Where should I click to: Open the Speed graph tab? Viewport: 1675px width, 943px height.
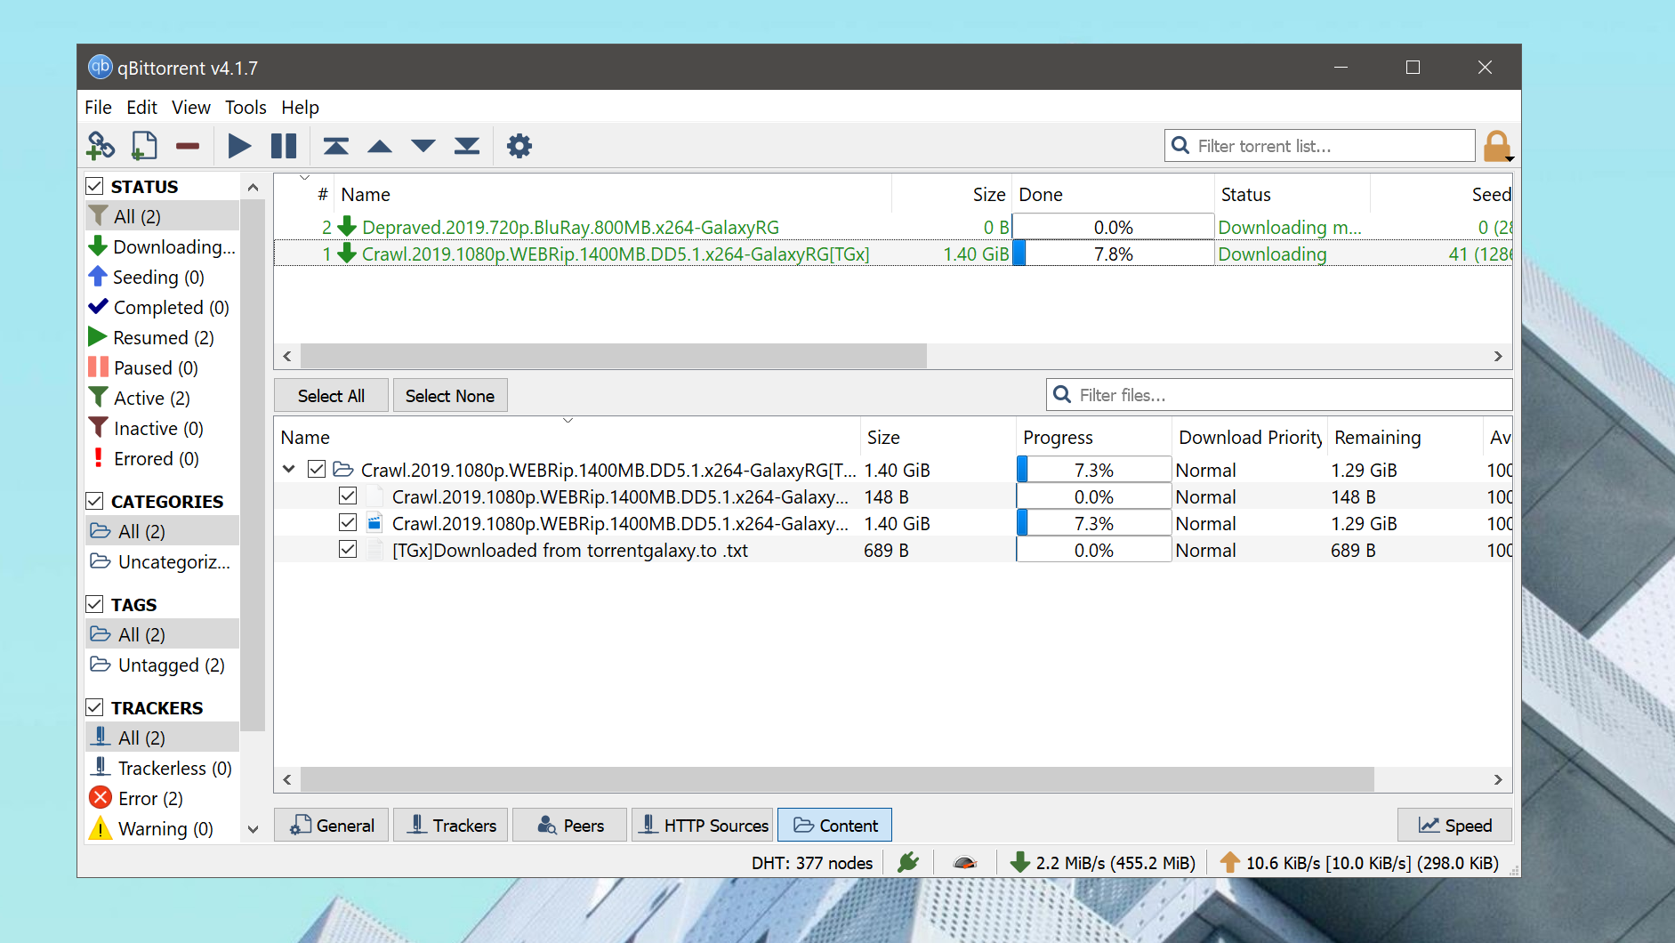click(1454, 825)
